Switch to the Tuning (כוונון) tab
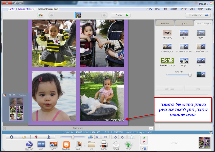215x152 pixels. point(184,23)
